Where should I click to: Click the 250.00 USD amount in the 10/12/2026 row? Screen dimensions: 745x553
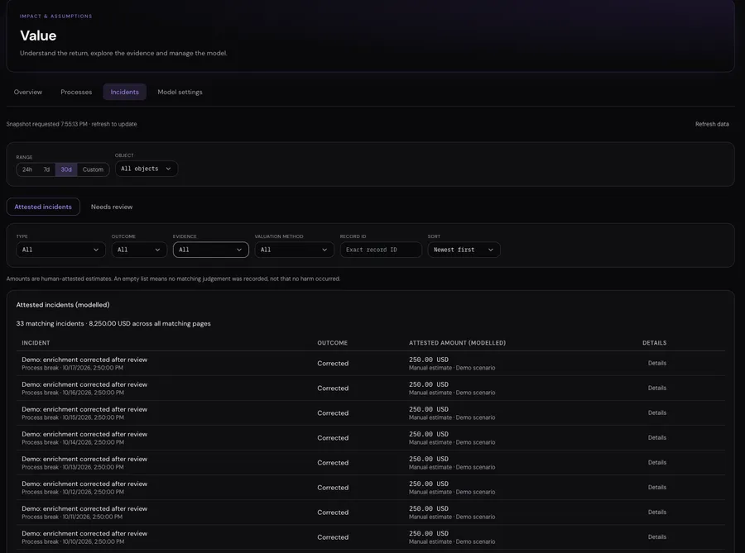click(x=429, y=484)
